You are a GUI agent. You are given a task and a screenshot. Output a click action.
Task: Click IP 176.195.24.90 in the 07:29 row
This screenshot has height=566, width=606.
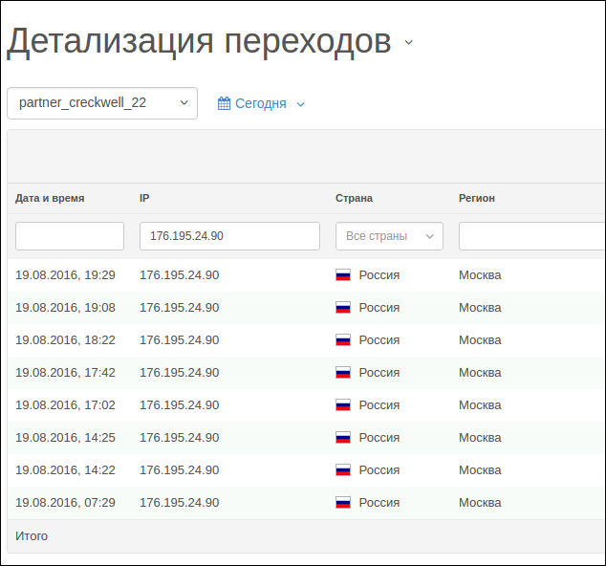[180, 502]
